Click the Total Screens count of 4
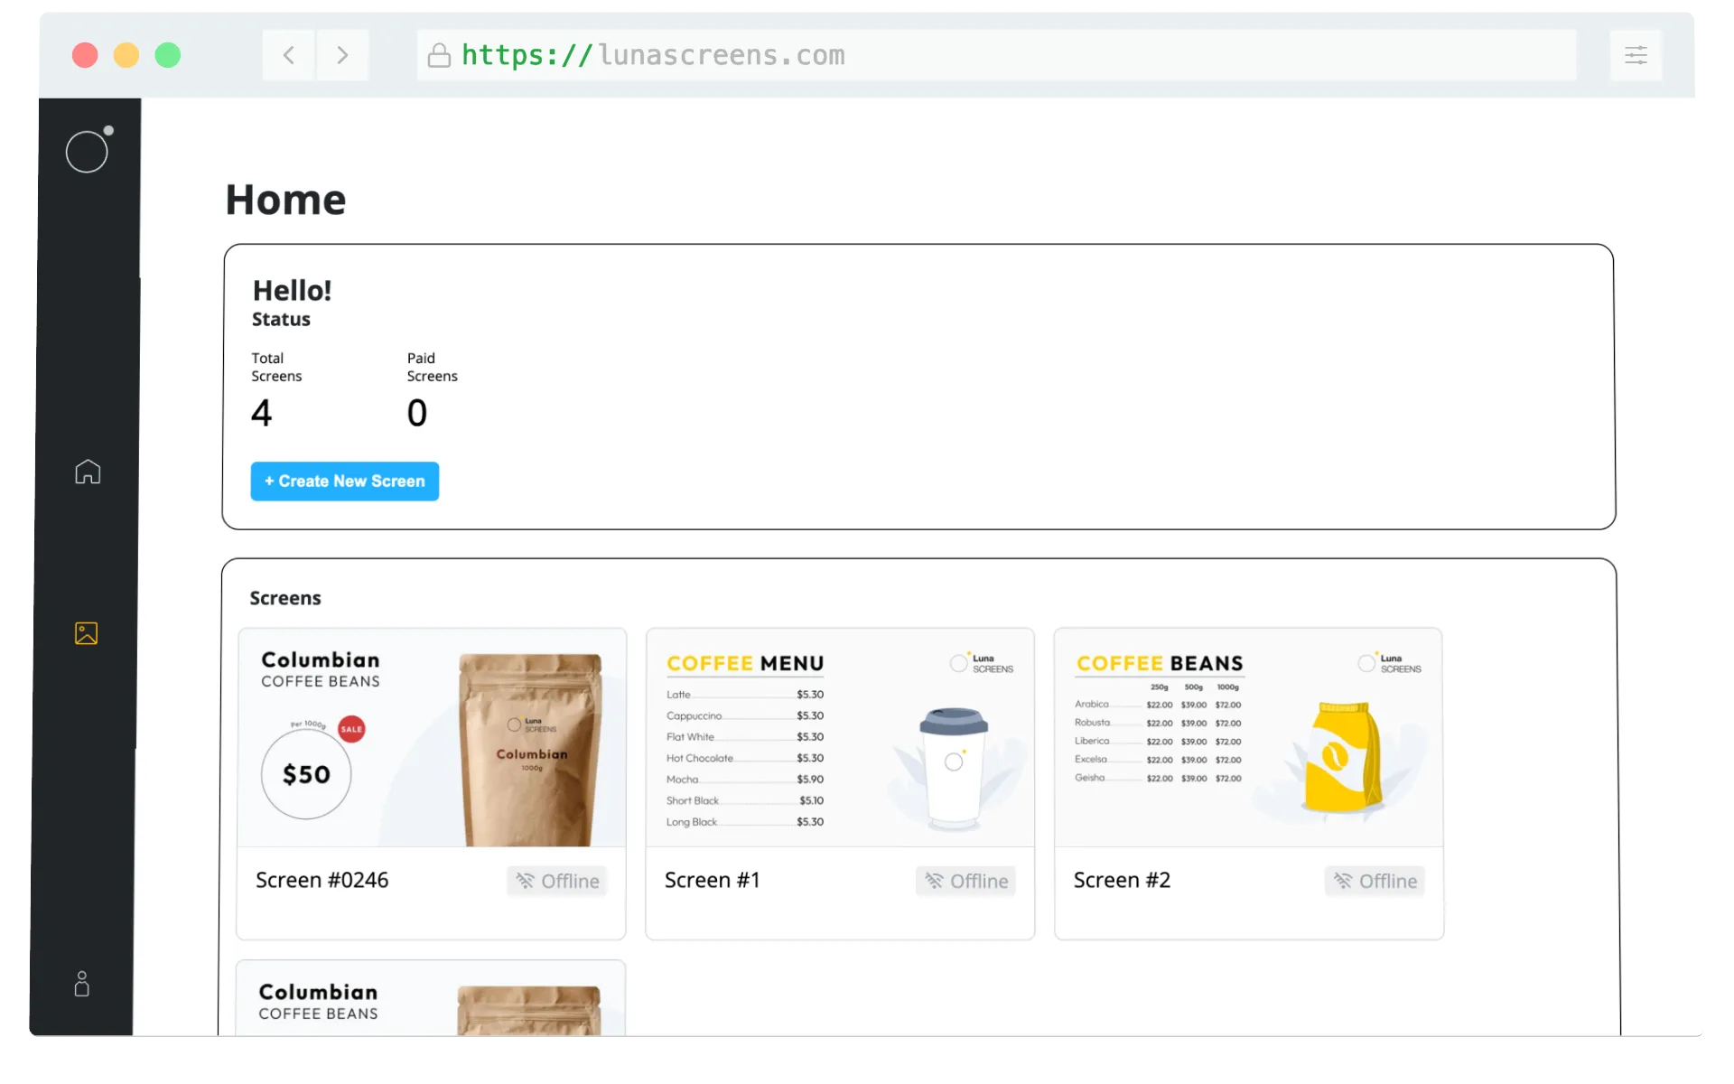Screen dimensions: 1734x1084 click(262, 414)
